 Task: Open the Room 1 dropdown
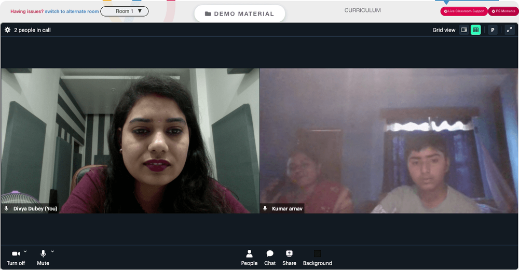tap(125, 11)
